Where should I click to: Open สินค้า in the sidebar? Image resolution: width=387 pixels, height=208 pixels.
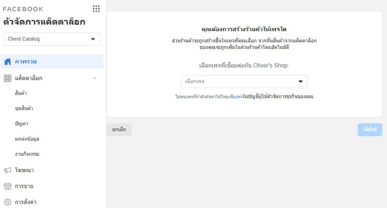21,93
